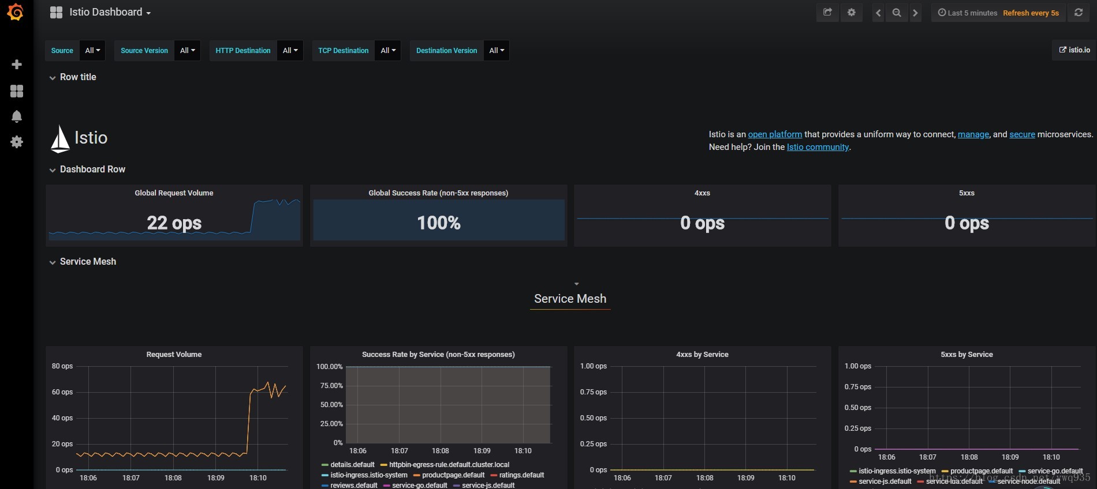This screenshot has width=1097, height=489.
Task: Open the Grafana home logo
Action: pyautogui.click(x=16, y=12)
